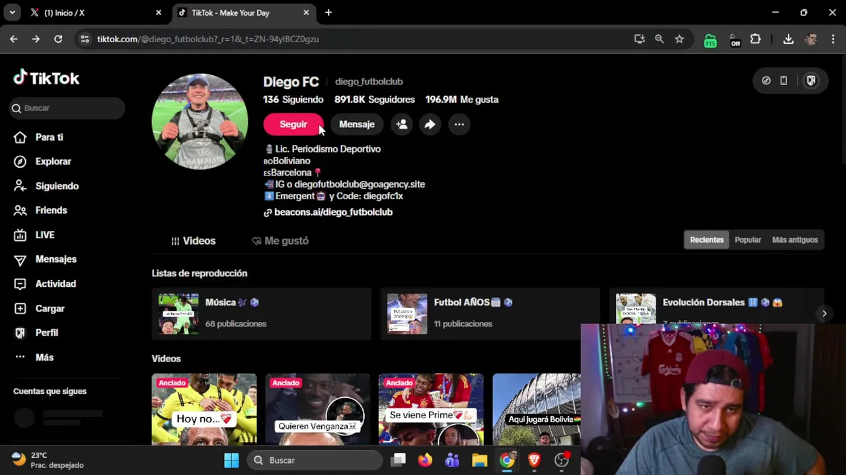This screenshot has height=475, width=846.
Task: Open a new browser tab
Action: (328, 13)
